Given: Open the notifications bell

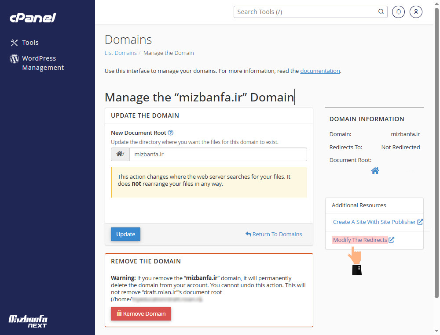Looking at the screenshot, I should point(398,12).
